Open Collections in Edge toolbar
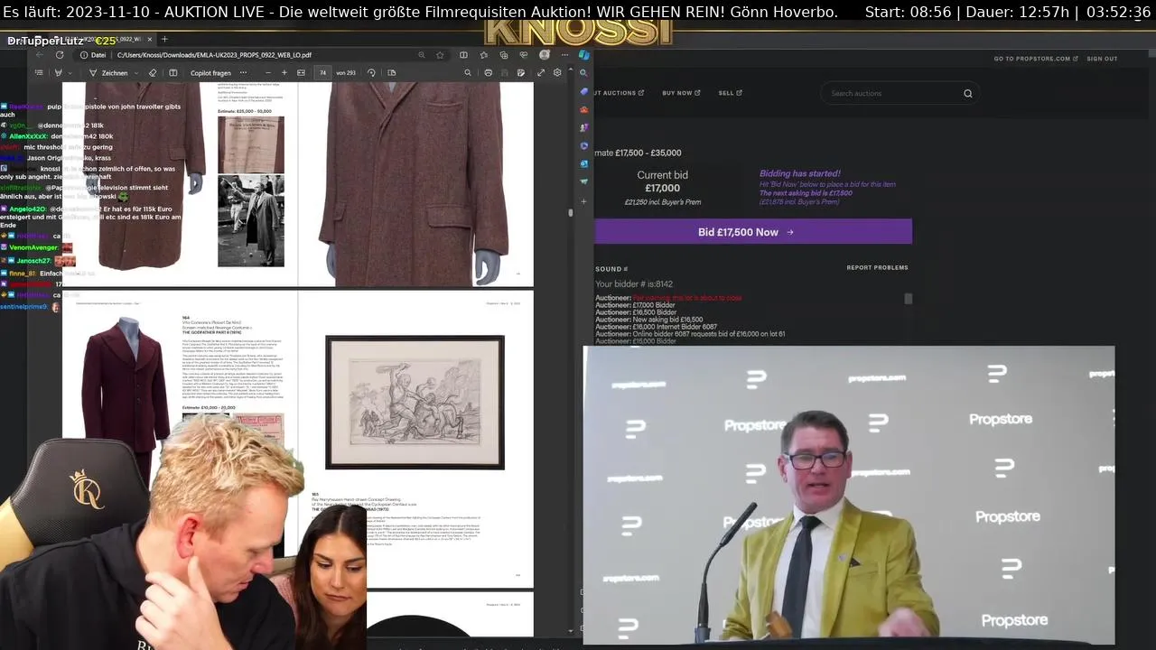The width and height of the screenshot is (1156, 650). pyautogui.click(x=504, y=55)
